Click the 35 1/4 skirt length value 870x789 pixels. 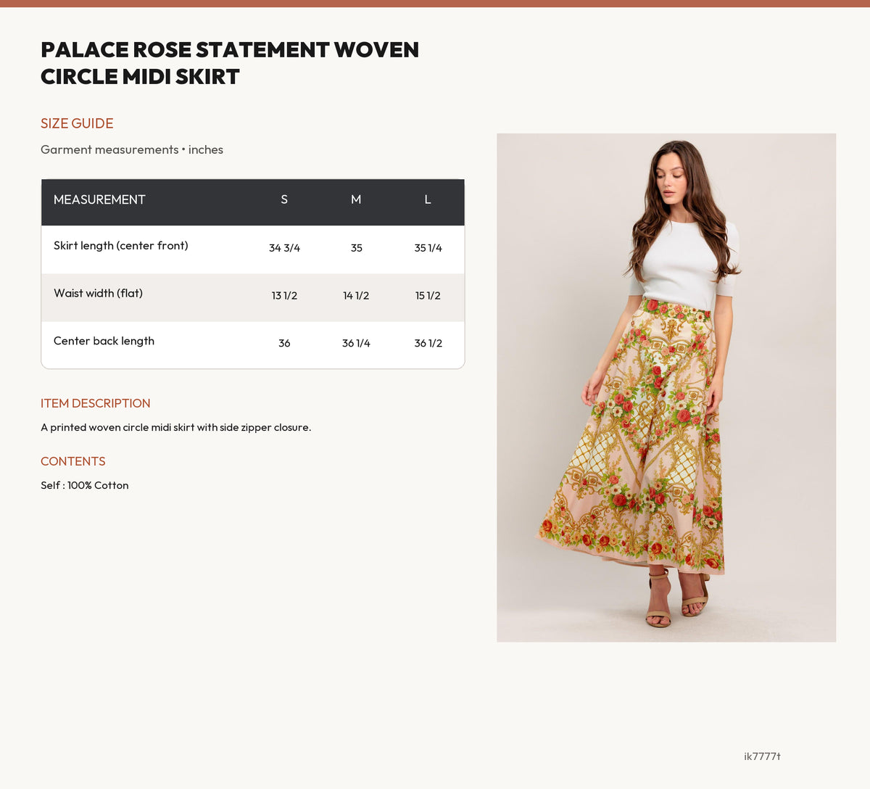click(428, 248)
